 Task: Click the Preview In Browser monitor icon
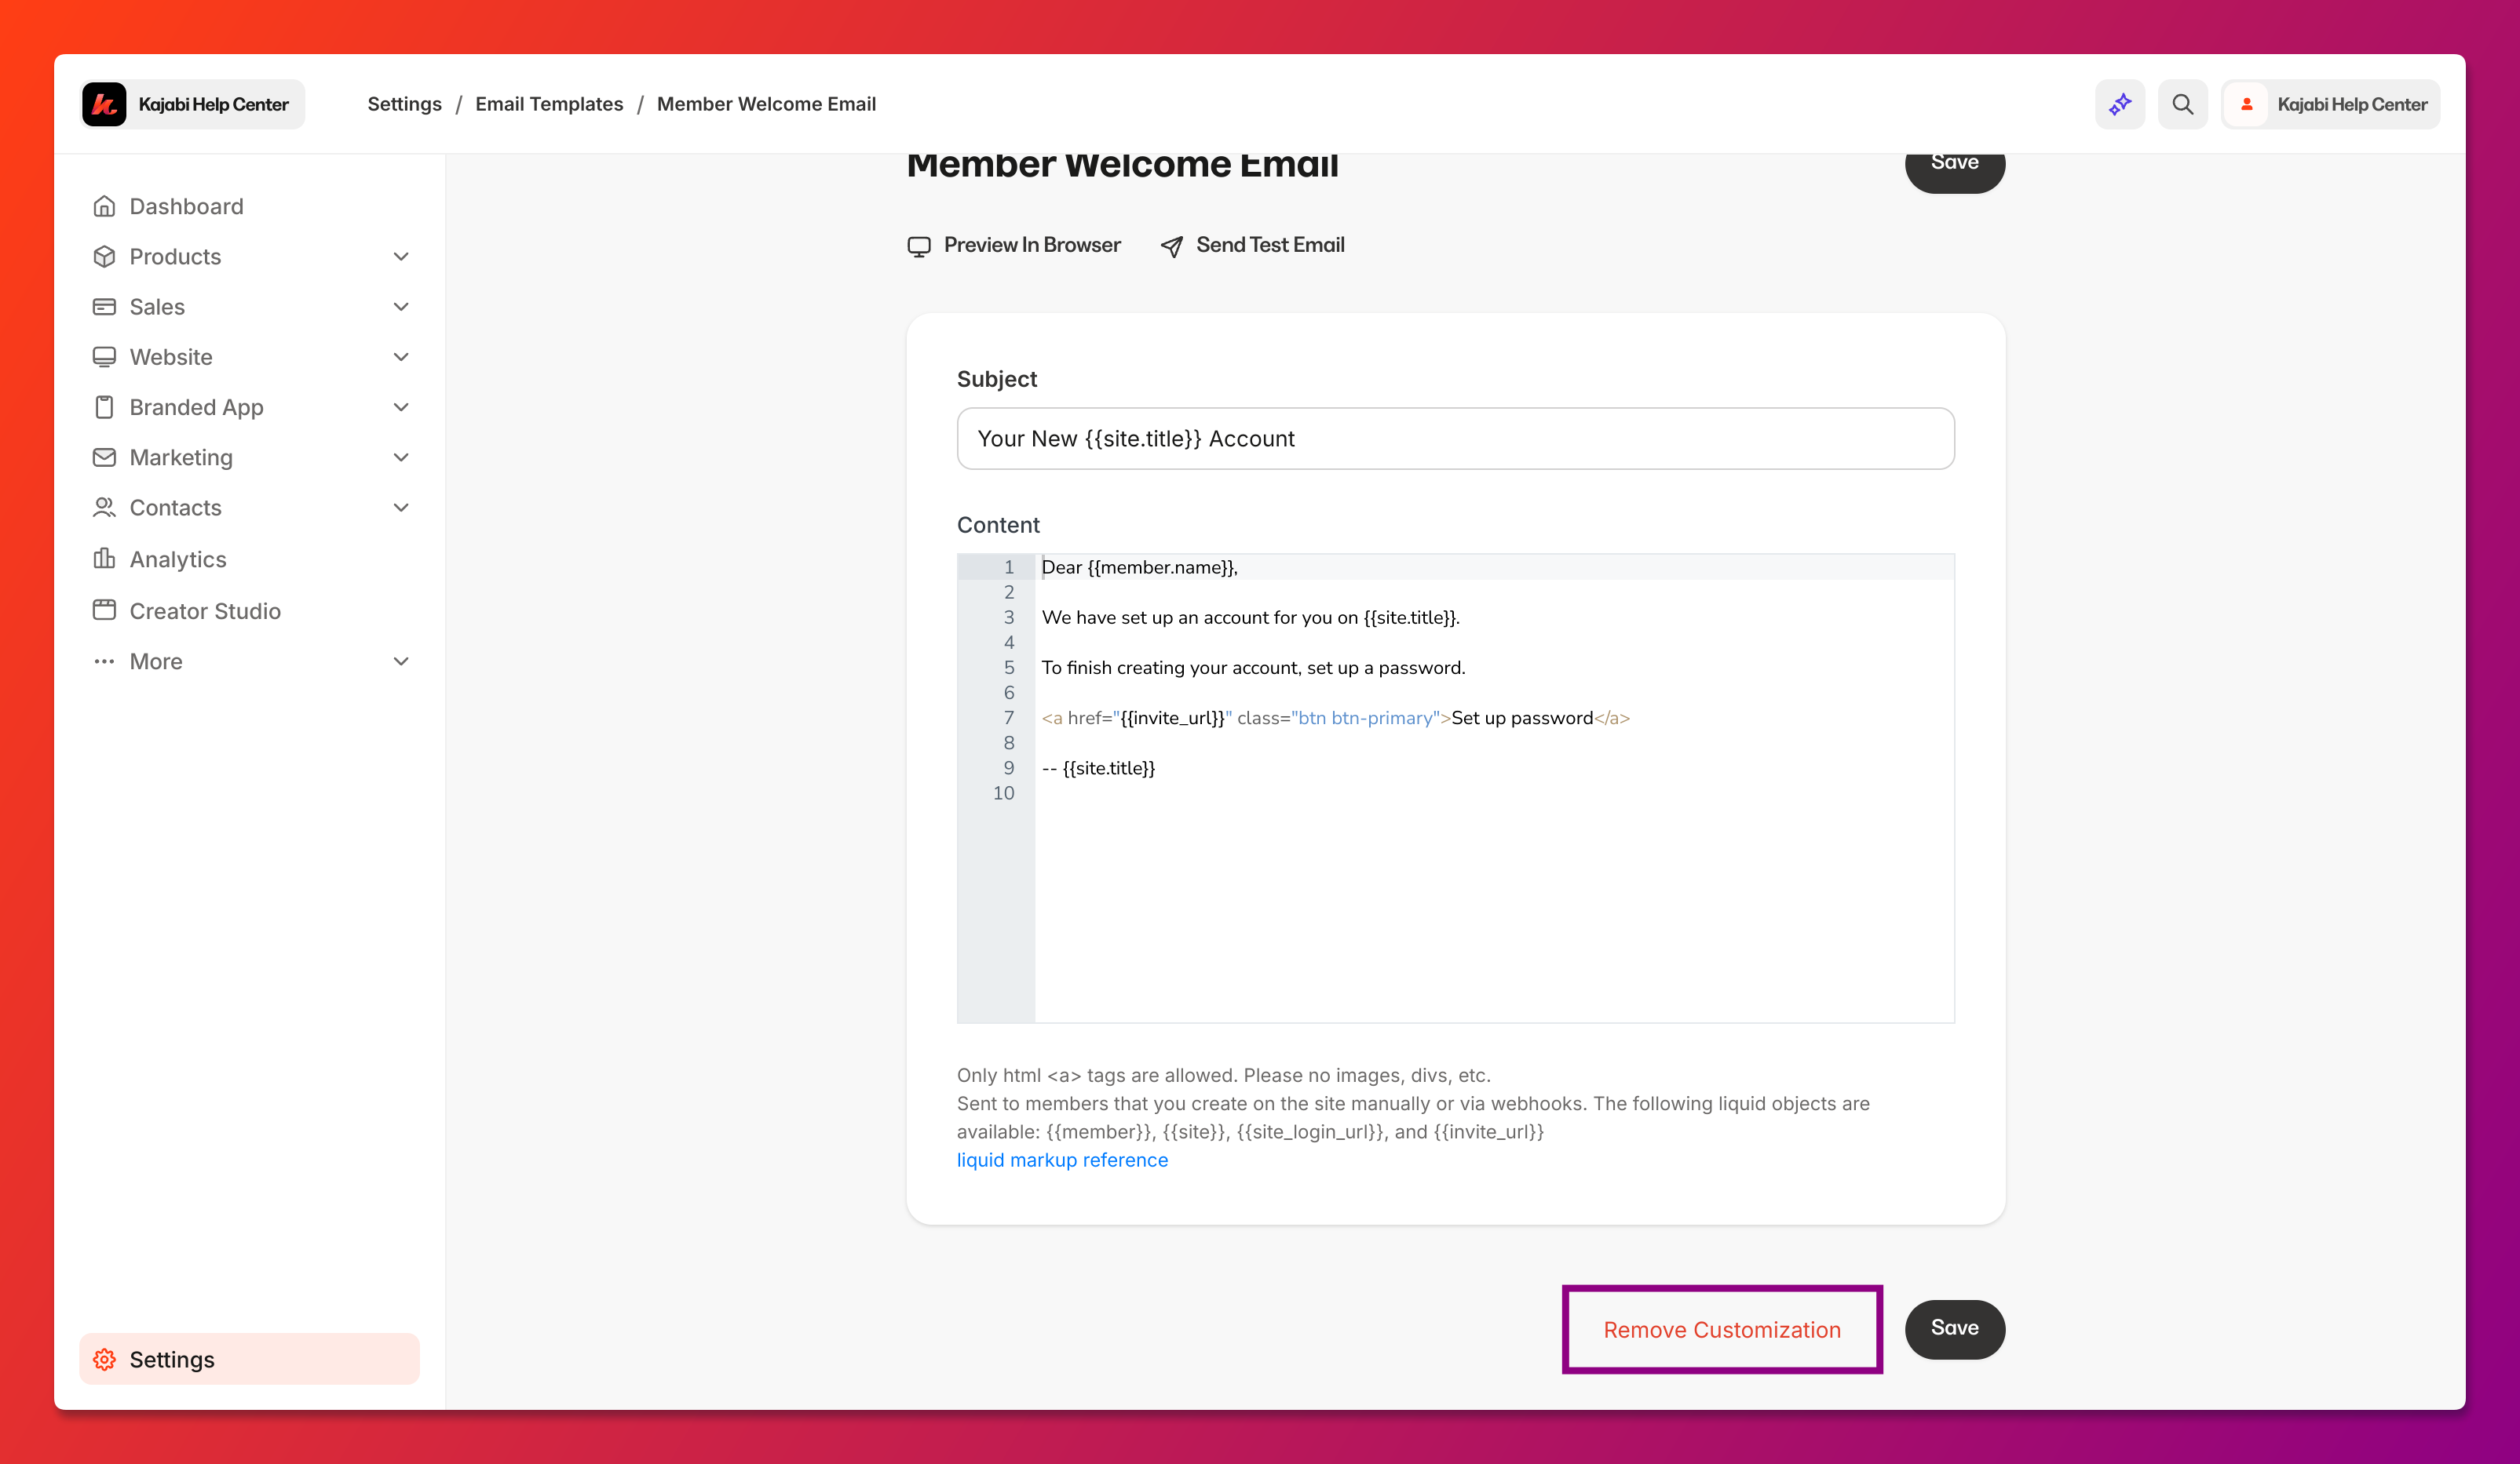[x=919, y=246]
